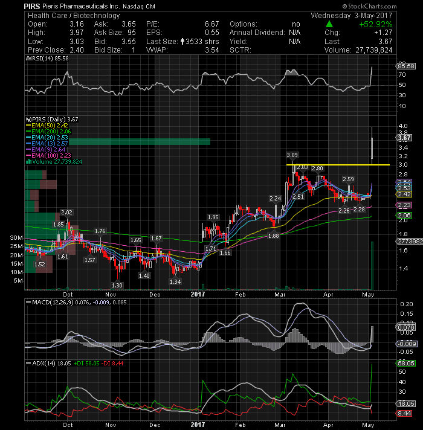Click the +DI 58.05 legend value
The height and width of the screenshot is (430, 423).
coord(86,364)
